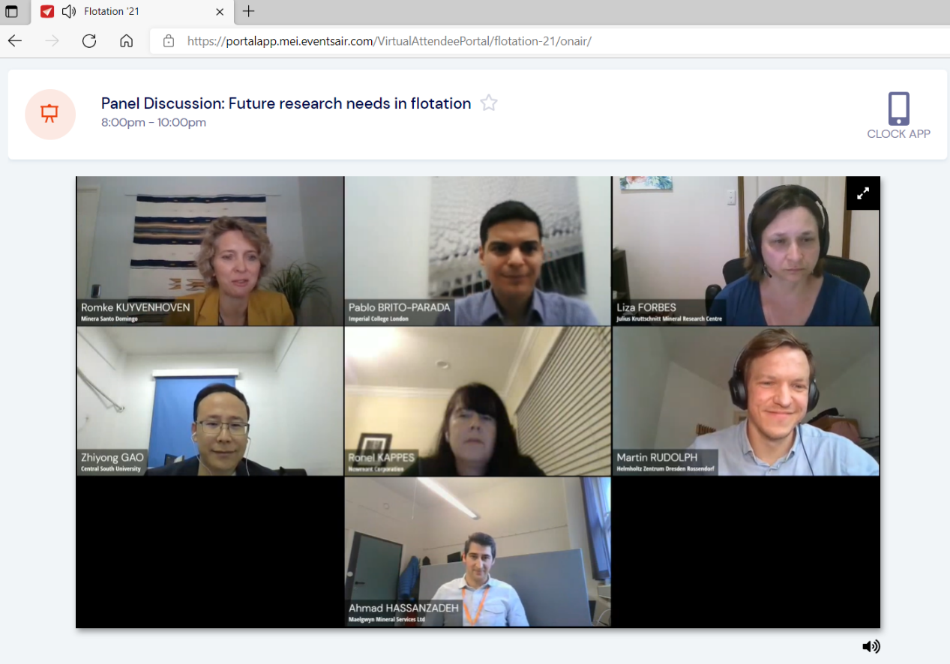This screenshot has width=950, height=664.
Task: Mute the stream with the volume icon
Action: 871,647
